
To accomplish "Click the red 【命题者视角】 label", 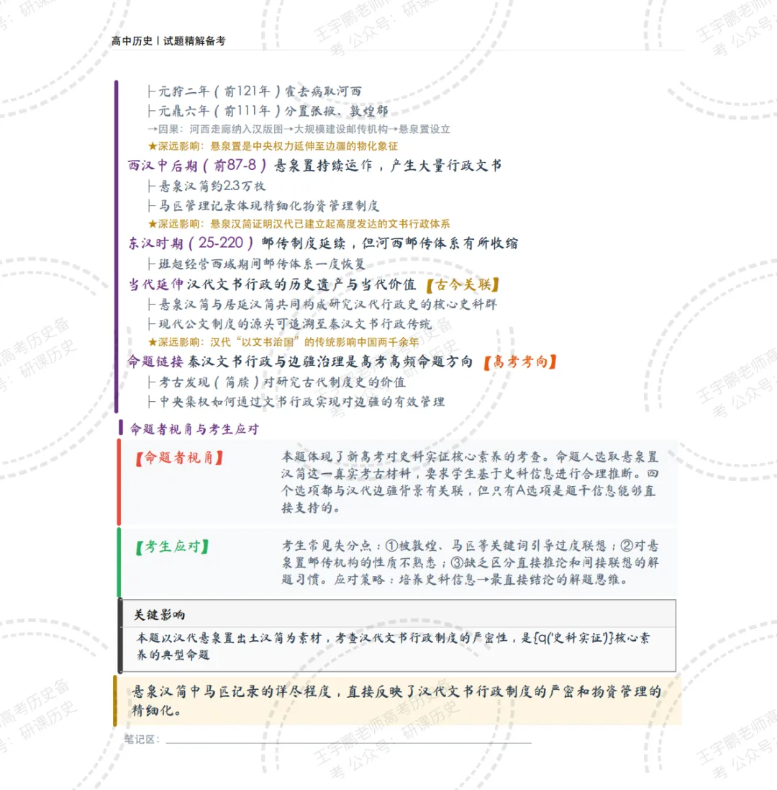I will click(x=180, y=457).
